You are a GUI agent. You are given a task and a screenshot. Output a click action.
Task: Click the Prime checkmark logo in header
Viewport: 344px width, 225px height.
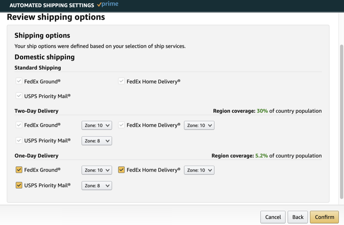point(108,4)
